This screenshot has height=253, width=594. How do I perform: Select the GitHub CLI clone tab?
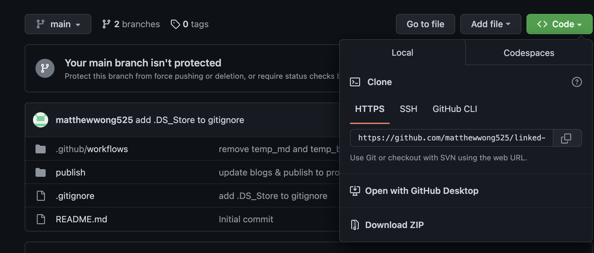(455, 109)
